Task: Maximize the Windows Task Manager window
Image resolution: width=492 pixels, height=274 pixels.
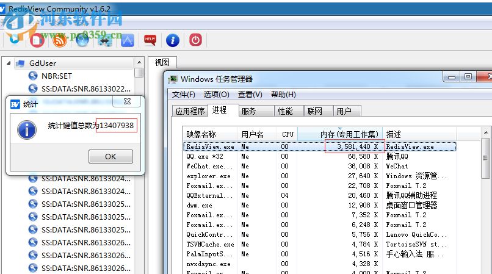Action: [x=468, y=77]
